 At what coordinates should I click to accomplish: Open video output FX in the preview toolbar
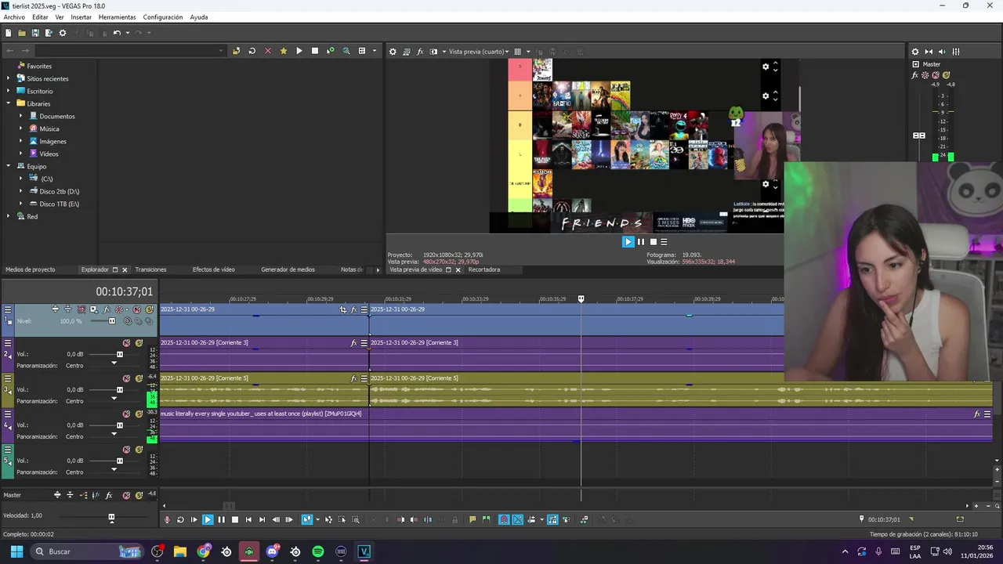click(x=420, y=52)
